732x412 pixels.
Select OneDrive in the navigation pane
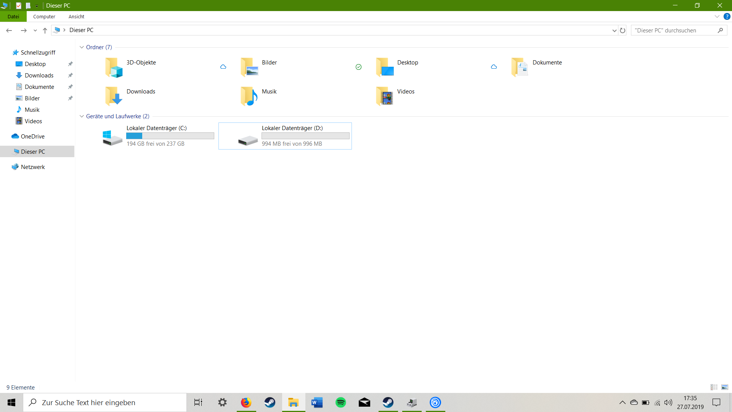pyautogui.click(x=32, y=136)
